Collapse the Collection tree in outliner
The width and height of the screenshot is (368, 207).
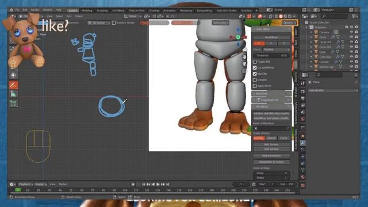(306, 27)
